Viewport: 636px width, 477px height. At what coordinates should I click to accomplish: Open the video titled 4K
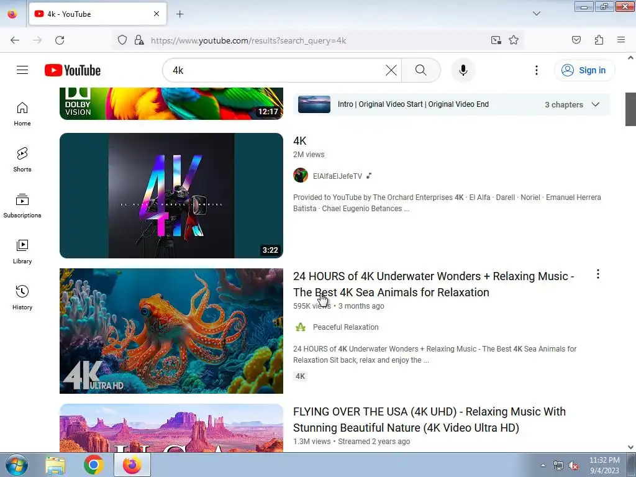coord(300,141)
